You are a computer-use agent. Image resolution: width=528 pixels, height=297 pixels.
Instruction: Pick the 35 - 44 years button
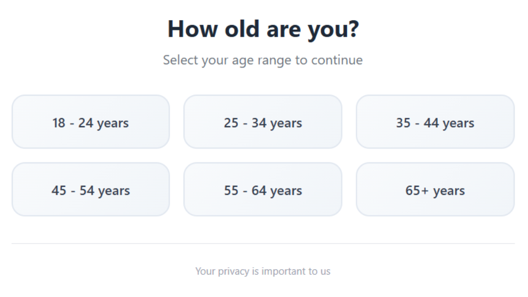435,122
